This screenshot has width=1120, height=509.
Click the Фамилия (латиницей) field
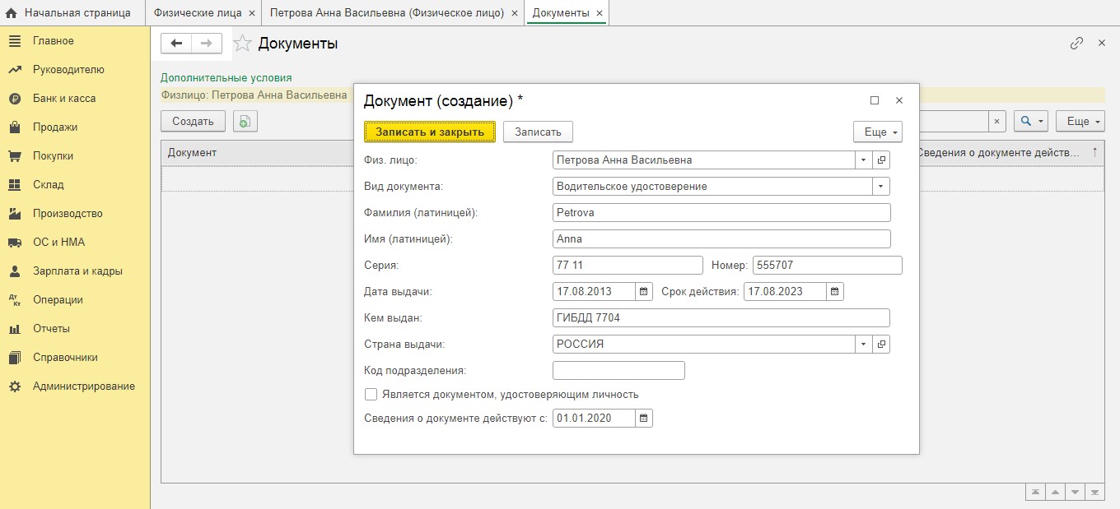pyautogui.click(x=721, y=213)
